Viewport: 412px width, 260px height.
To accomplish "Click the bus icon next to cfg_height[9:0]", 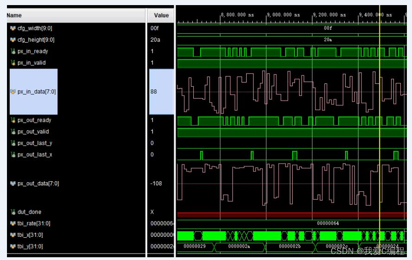I will pyautogui.click(x=13, y=40).
